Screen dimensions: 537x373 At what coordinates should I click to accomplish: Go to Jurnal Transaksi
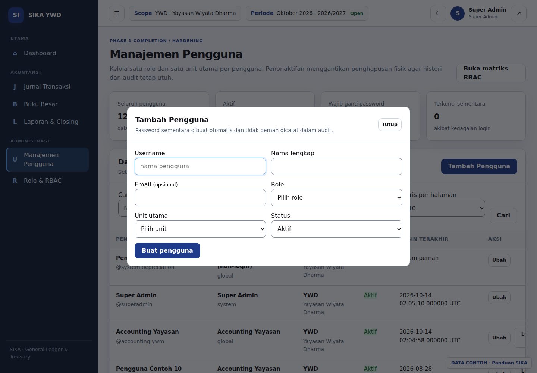[x=48, y=87]
